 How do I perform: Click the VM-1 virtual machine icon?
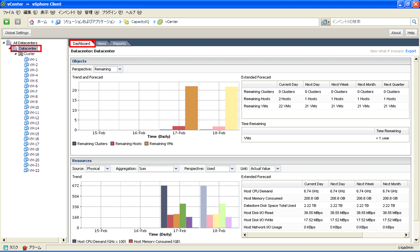26,59
